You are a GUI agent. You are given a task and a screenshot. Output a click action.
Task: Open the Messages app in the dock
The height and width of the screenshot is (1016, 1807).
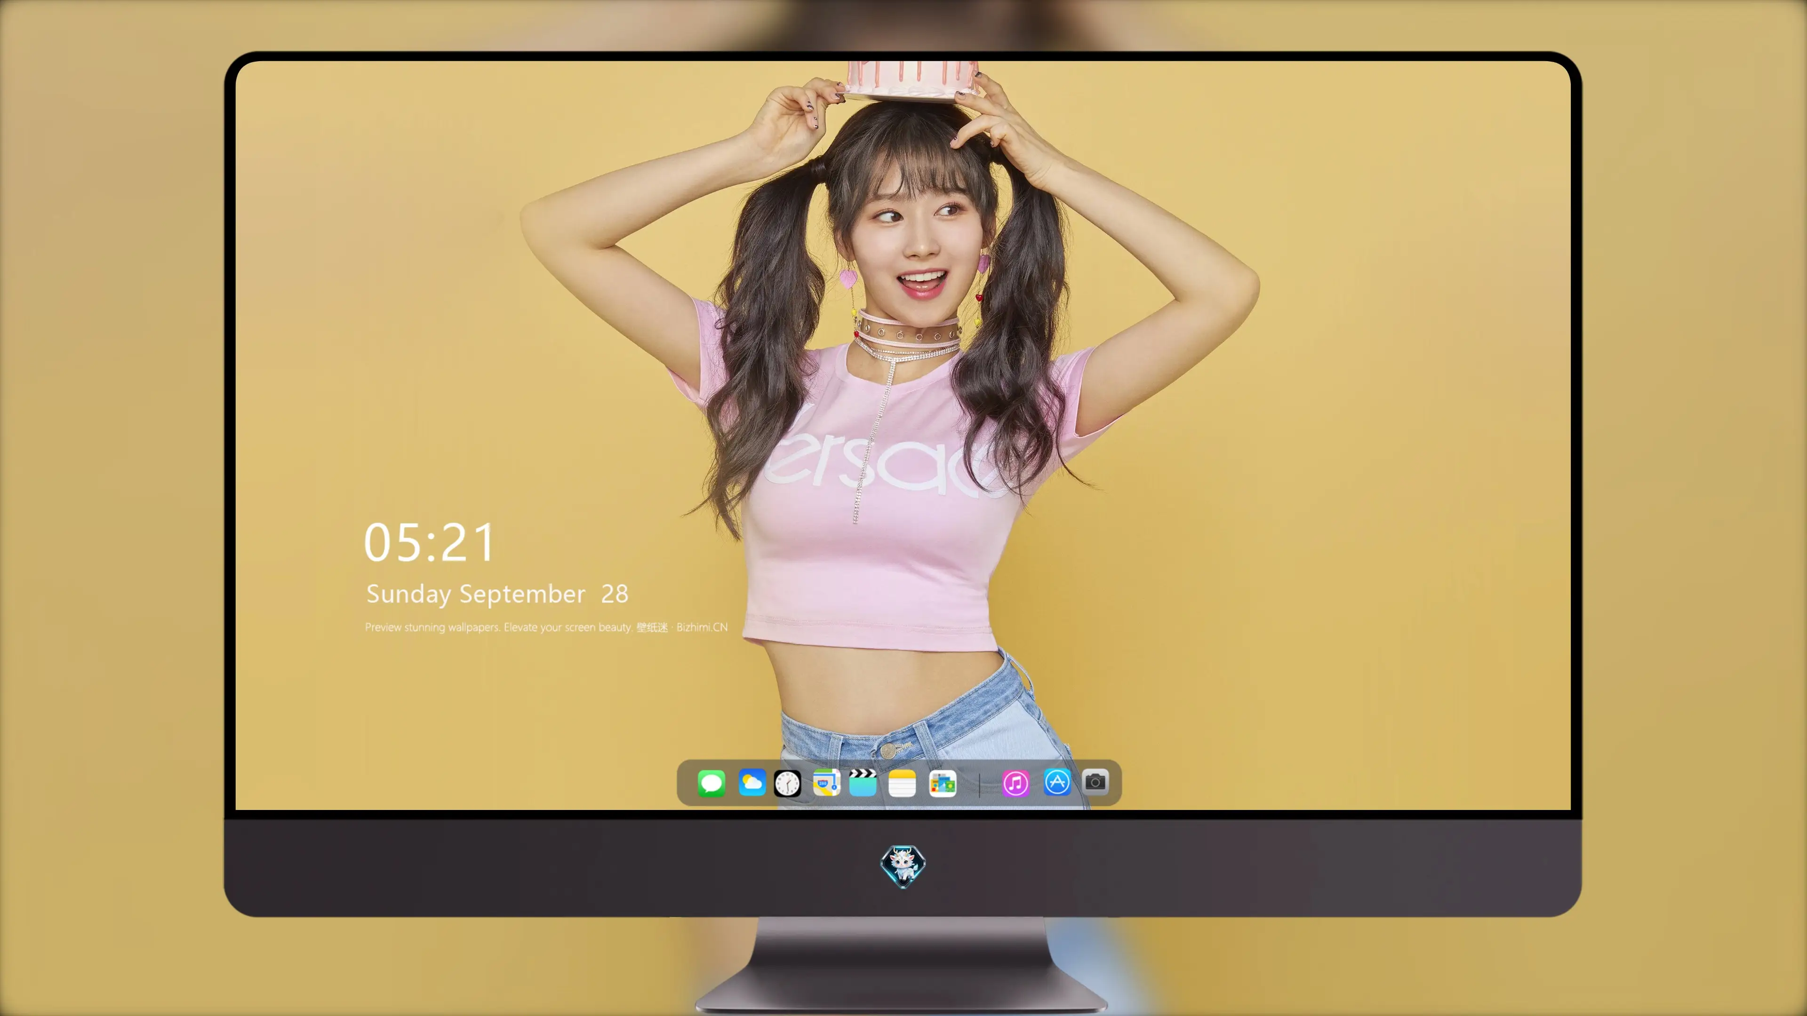[712, 783]
